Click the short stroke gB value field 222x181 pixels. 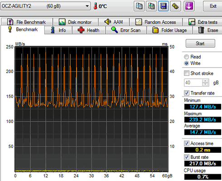(193, 83)
